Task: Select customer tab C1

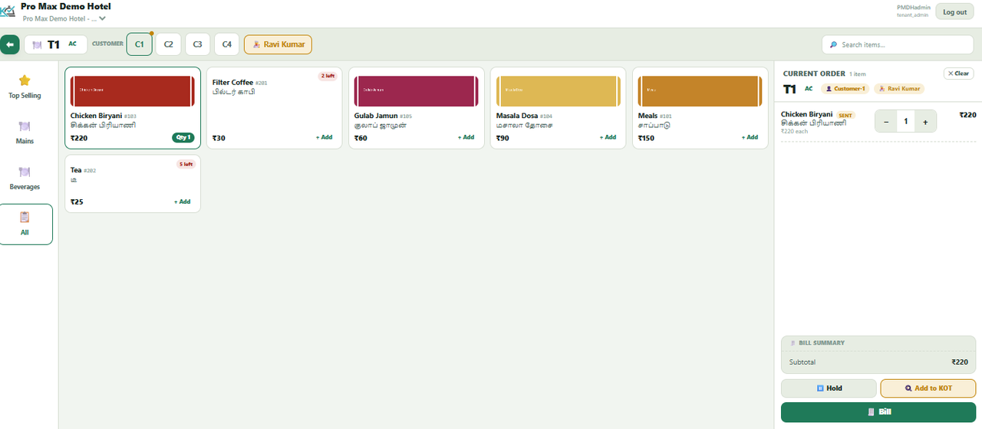Action: click(140, 44)
